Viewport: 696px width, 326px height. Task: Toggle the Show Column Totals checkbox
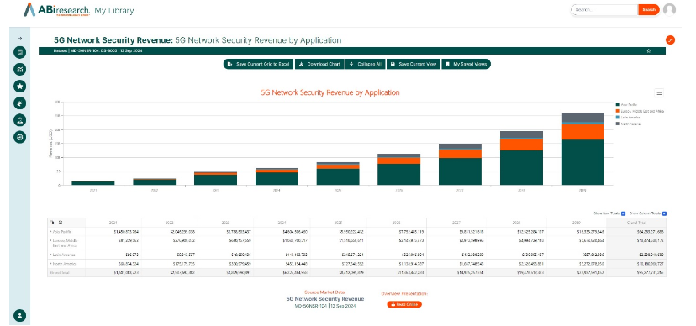point(665,213)
